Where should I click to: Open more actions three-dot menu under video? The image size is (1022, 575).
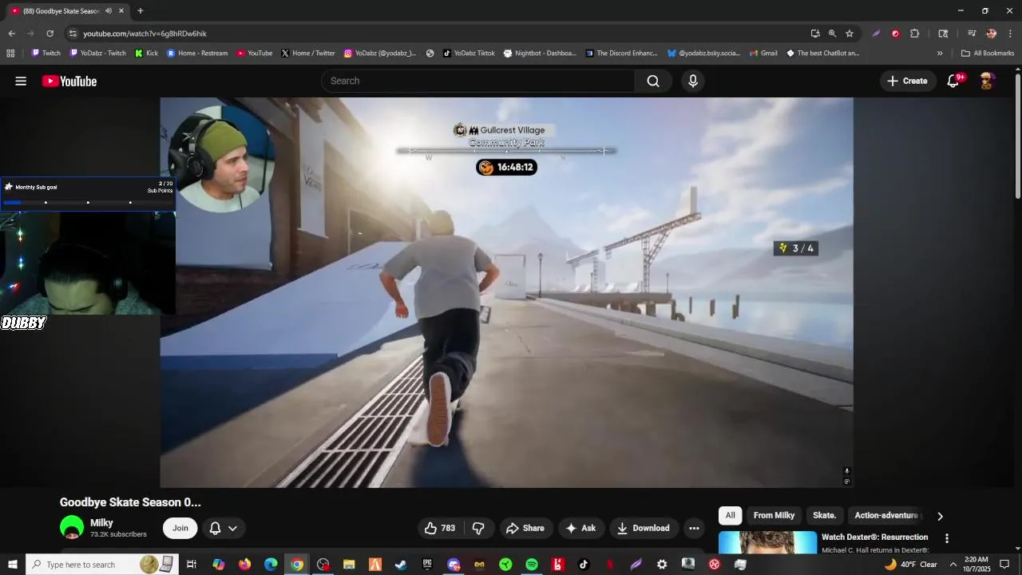(x=694, y=528)
